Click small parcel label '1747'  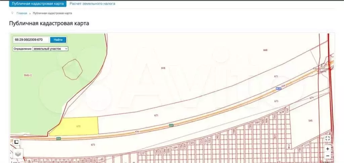pos(287,110)
